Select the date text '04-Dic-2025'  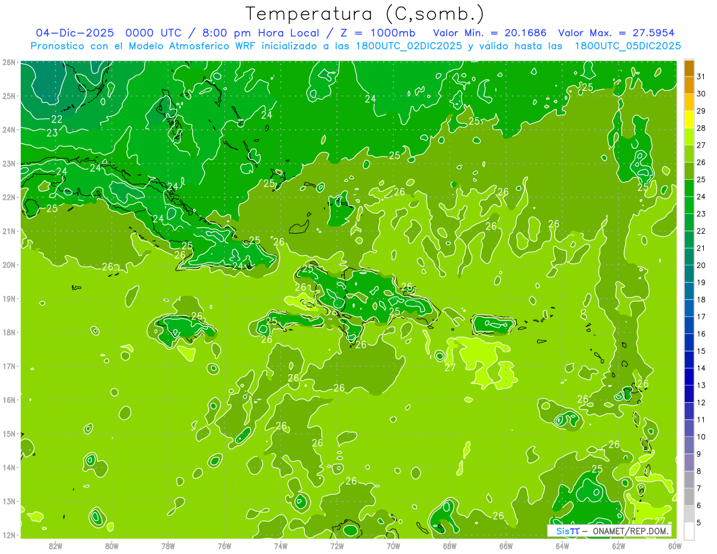pyautogui.click(x=75, y=33)
